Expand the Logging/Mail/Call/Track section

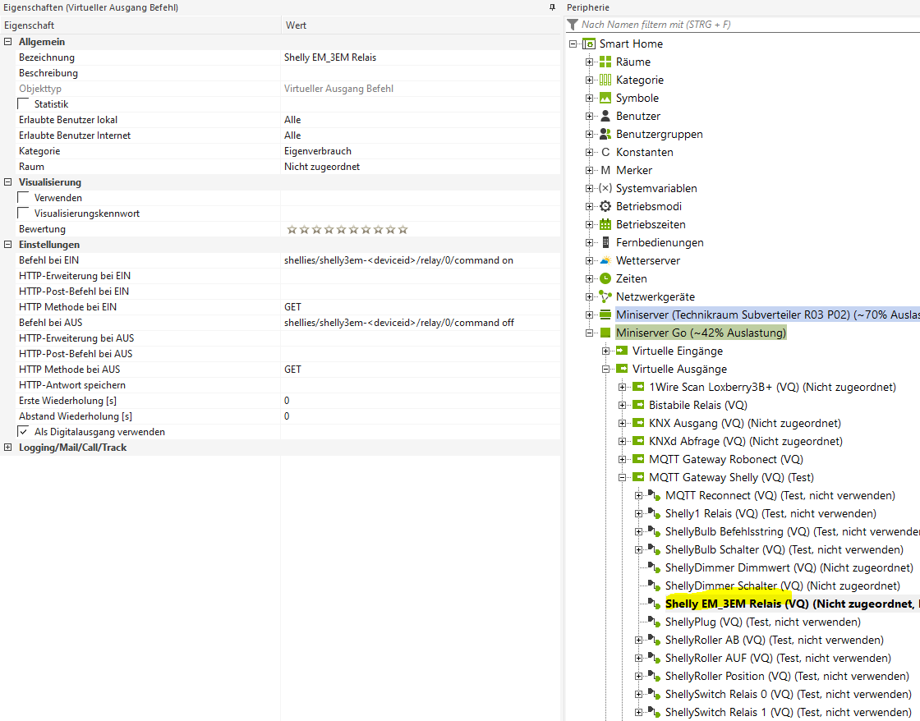[x=8, y=448]
